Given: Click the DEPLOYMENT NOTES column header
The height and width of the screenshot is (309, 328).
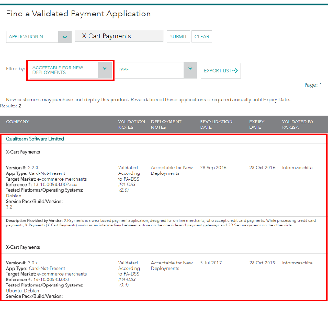Looking at the screenshot, I should [166, 124].
